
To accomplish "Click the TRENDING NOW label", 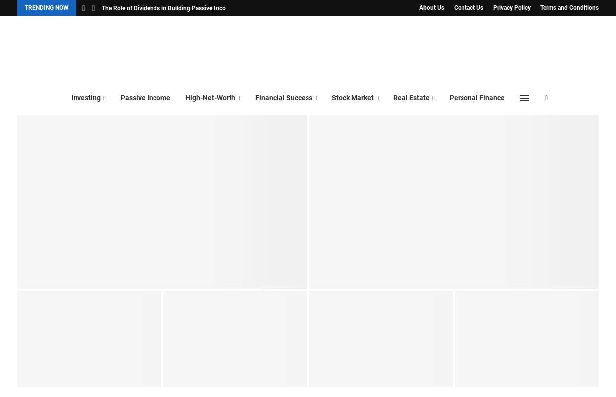I will pyautogui.click(x=46, y=8).
